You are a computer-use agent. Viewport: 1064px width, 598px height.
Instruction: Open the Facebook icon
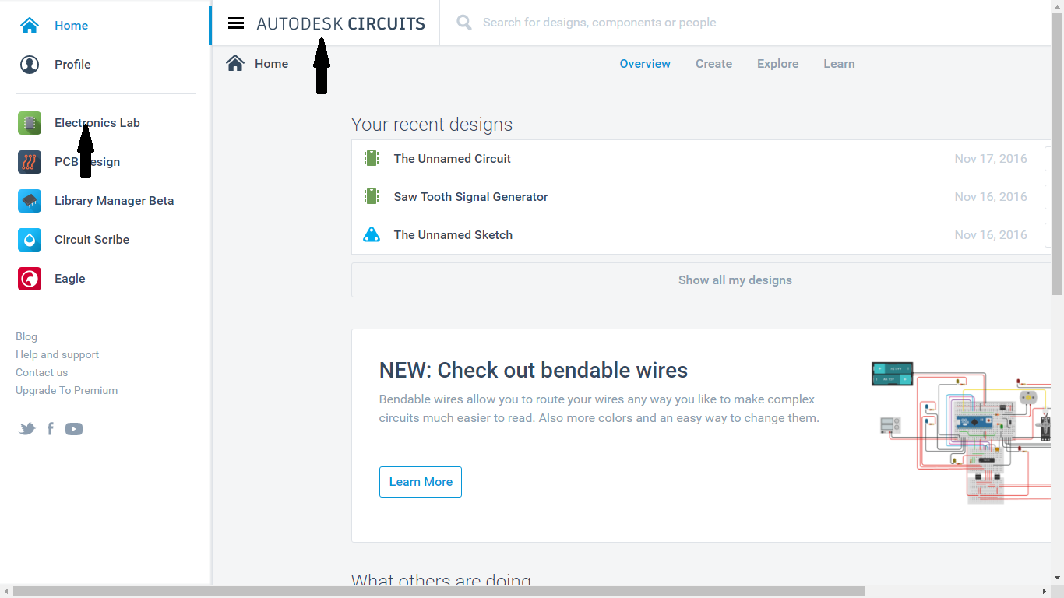click(x=51, y=429)
